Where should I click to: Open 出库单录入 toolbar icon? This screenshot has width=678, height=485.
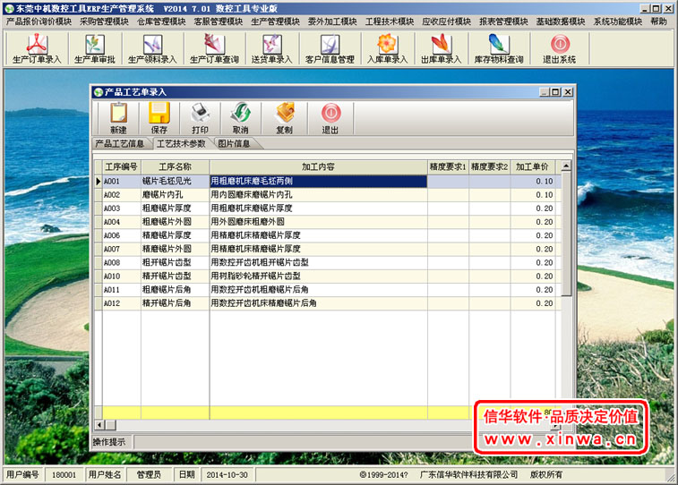tap(441, 49)
